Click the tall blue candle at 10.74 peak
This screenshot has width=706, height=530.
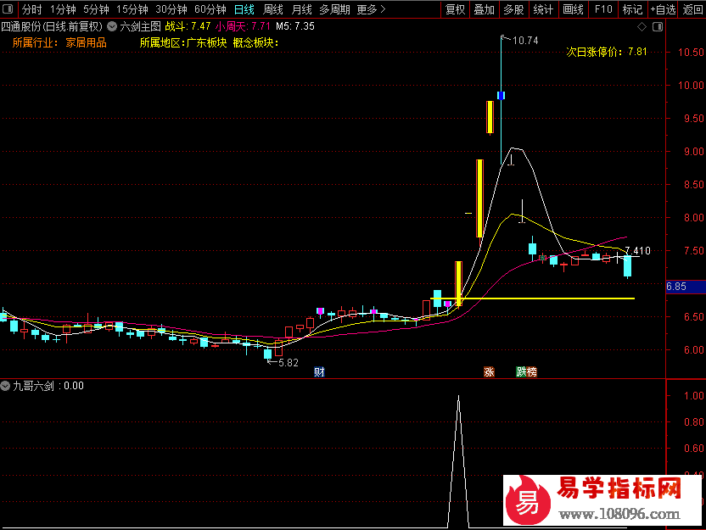[x=501, y=95]
